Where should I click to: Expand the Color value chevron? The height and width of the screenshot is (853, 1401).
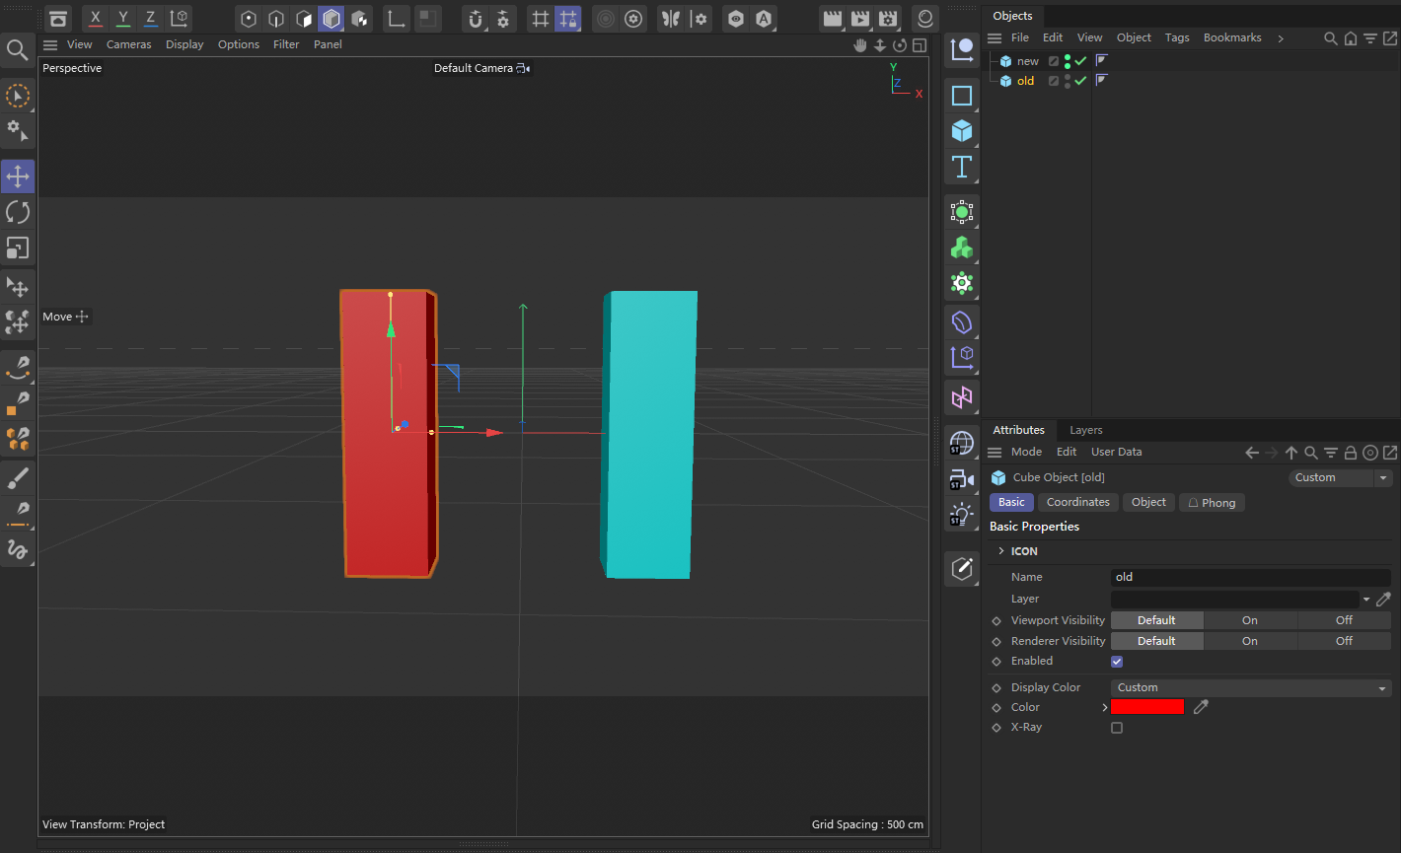(x=1105, y=708)
